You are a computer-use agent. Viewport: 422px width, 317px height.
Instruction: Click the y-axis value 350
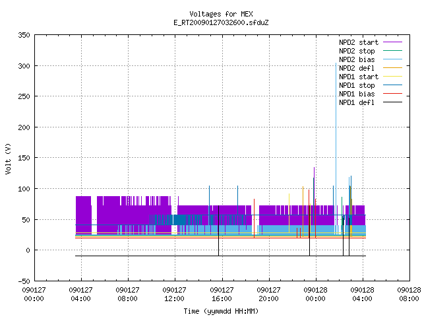(24, 35)
